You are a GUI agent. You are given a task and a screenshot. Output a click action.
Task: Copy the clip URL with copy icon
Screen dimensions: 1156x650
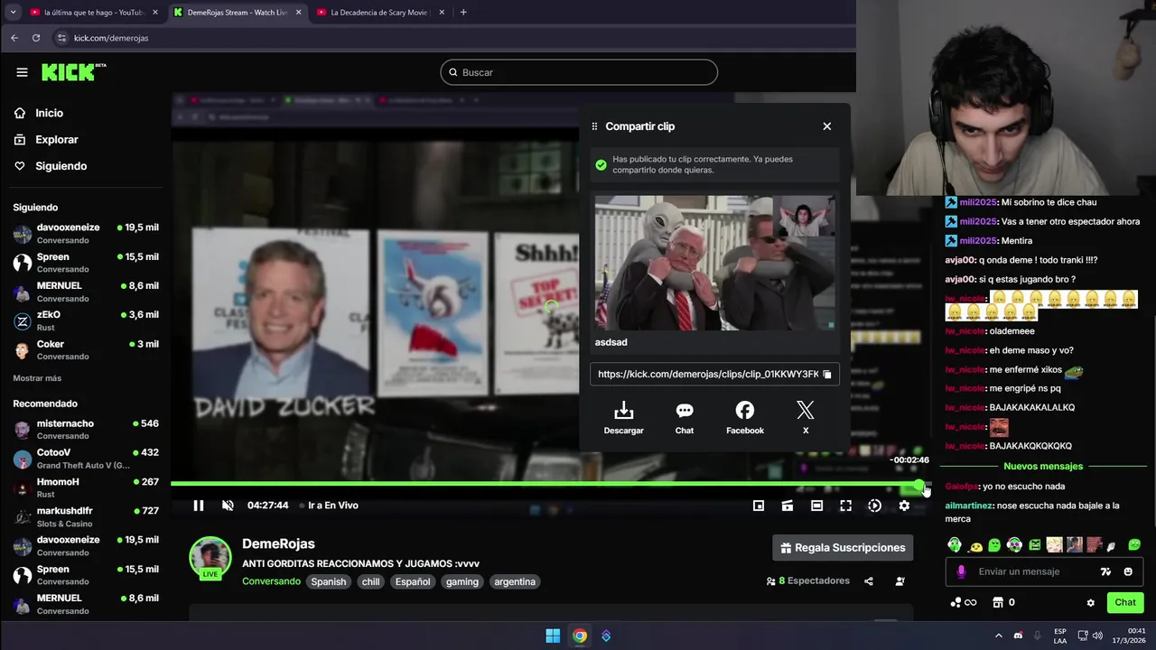coord(826,374)
